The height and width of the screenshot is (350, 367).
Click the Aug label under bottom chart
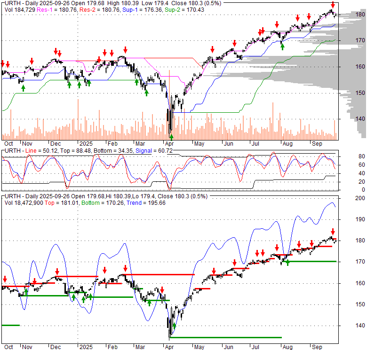287,347
